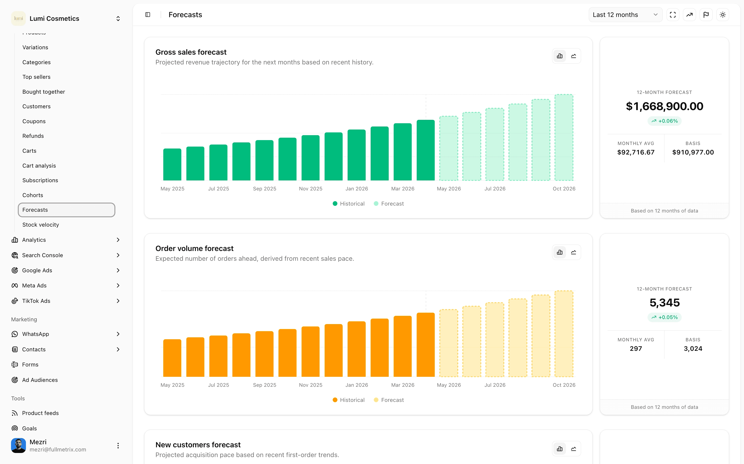Click the Search Console globe icon
744x464 pixels.
click(x=15, y=255)
